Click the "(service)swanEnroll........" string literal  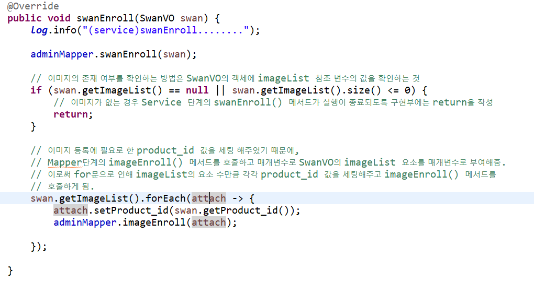point(165,30)
